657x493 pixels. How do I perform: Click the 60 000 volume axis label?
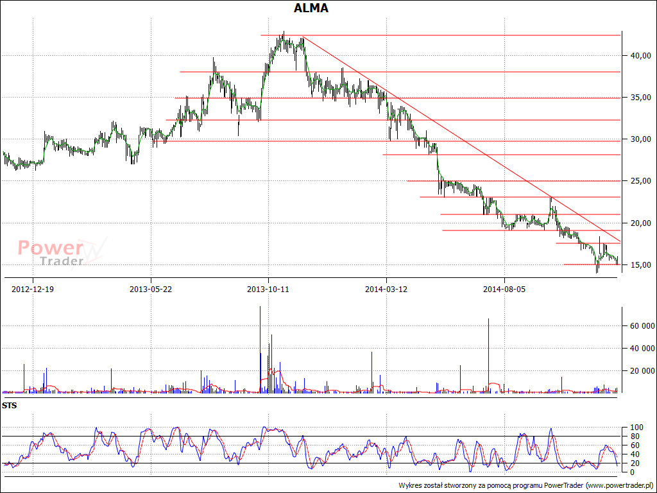(642, 325)
